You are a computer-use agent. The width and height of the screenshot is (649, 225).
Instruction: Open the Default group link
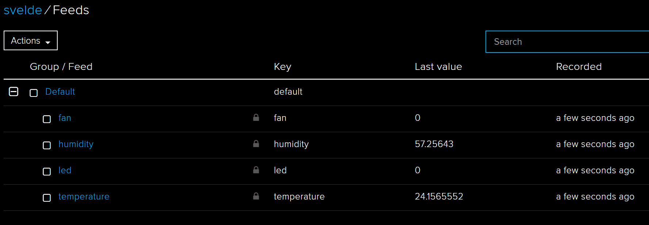[60, 92]
